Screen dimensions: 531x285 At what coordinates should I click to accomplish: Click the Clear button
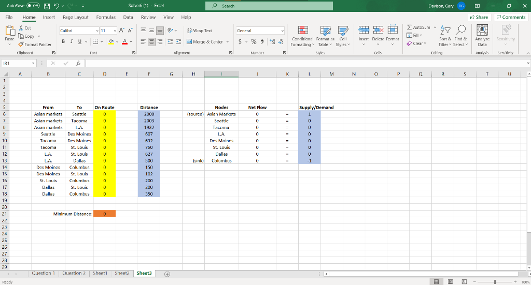pos(416,43)
